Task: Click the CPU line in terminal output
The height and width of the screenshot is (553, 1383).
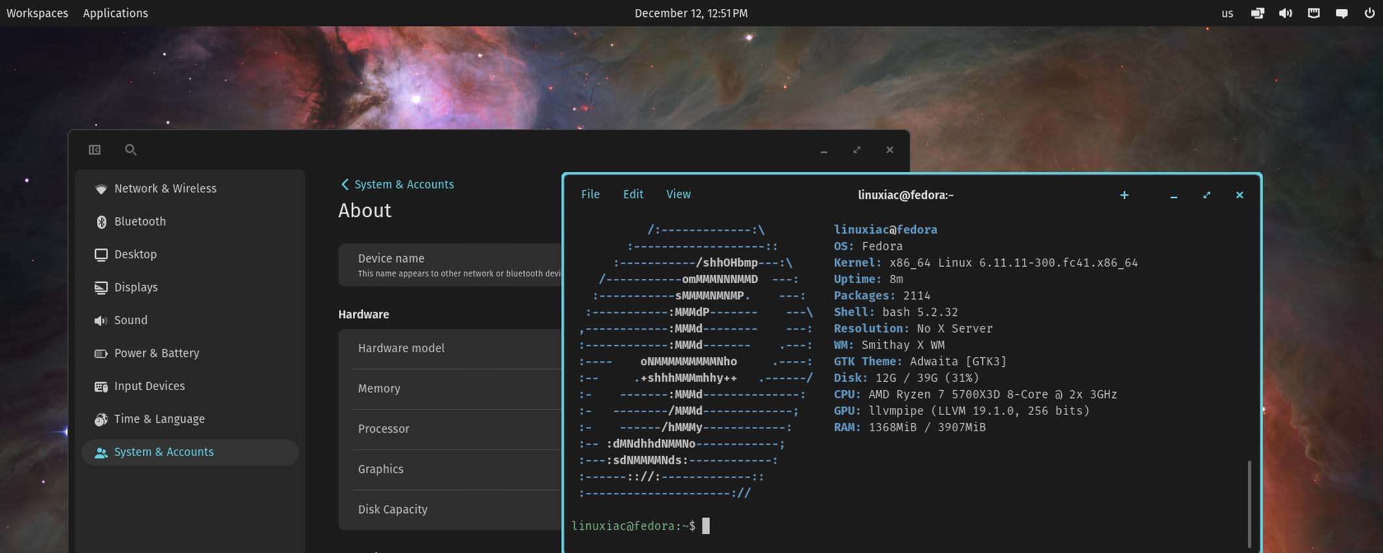Action: point(975,395)
